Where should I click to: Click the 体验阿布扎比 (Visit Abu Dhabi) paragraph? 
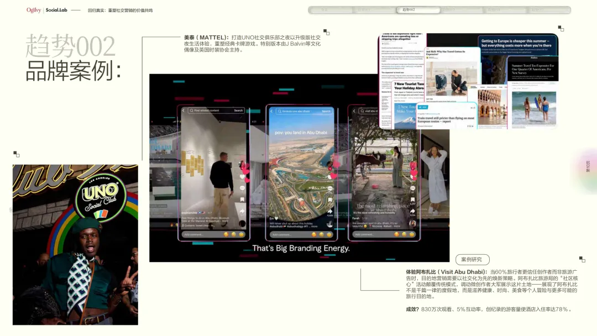click(x=492, y=284)
